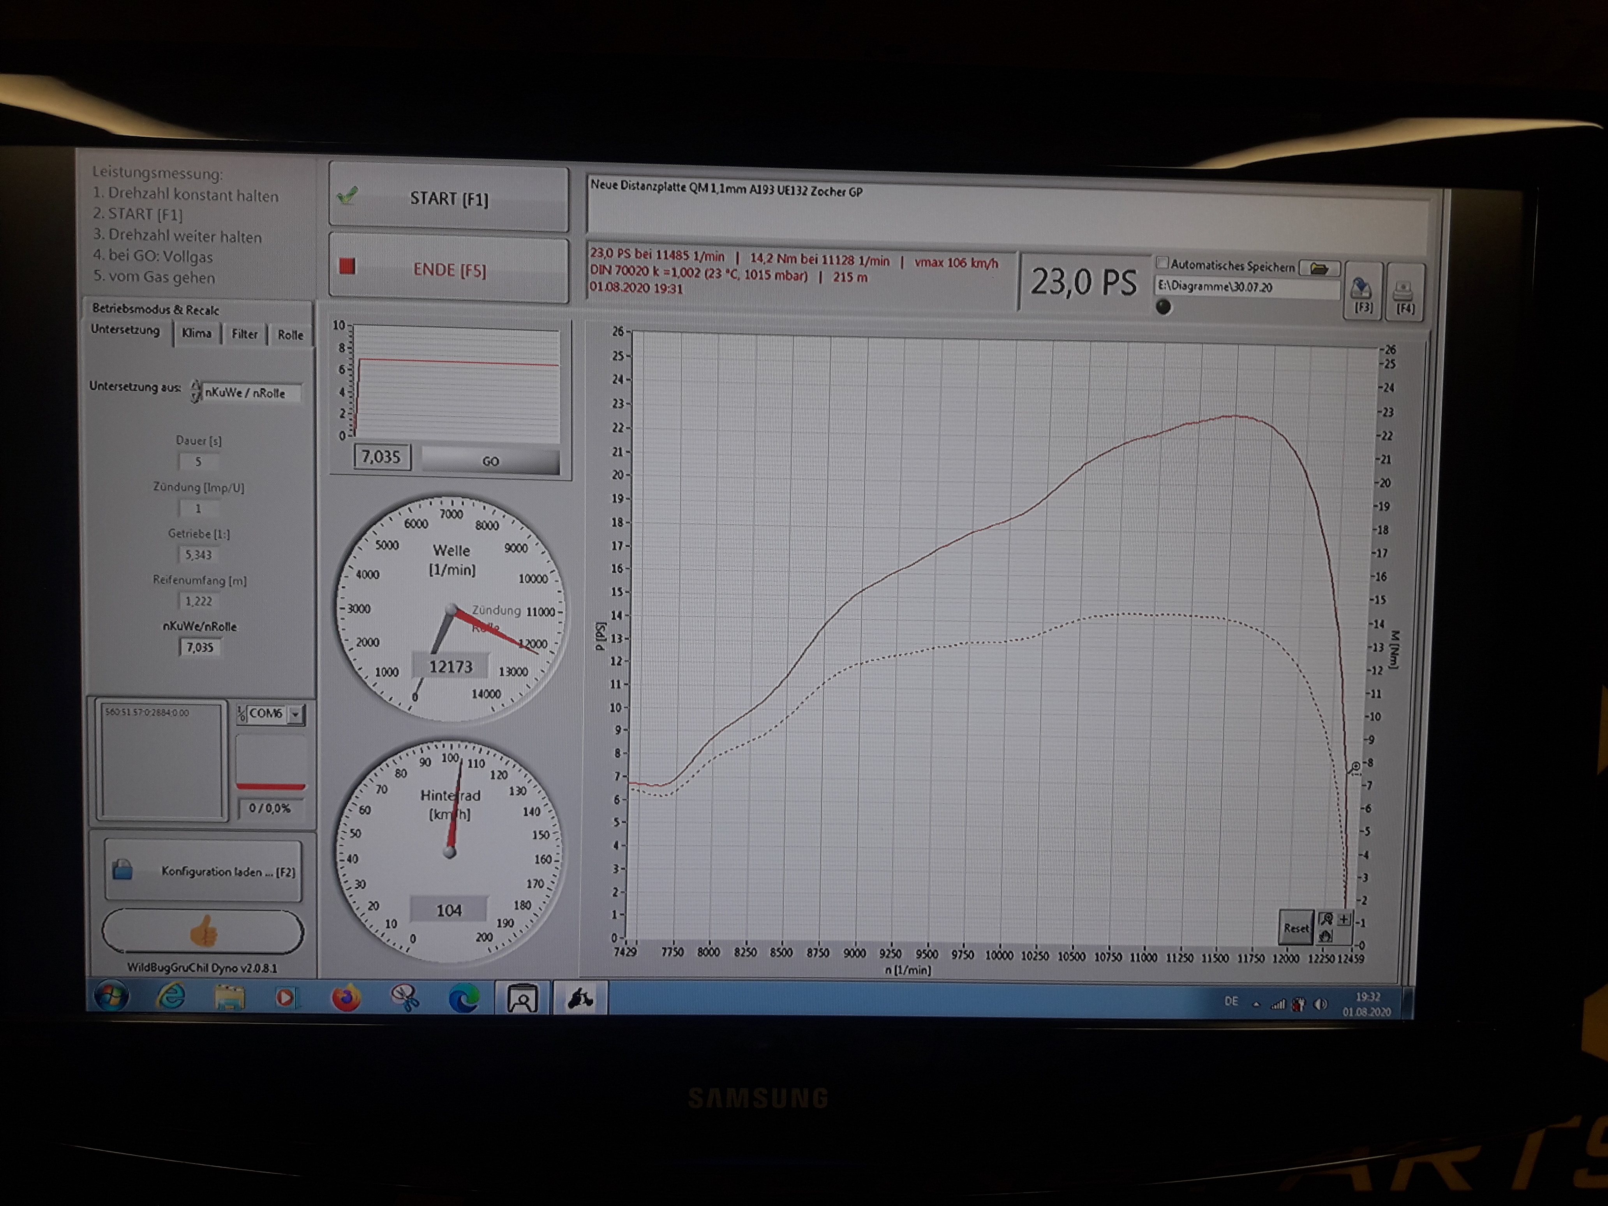Select the pan hand graph tool
Viewport: 1608px width, 1206px height.
(x=1325, y=936)
